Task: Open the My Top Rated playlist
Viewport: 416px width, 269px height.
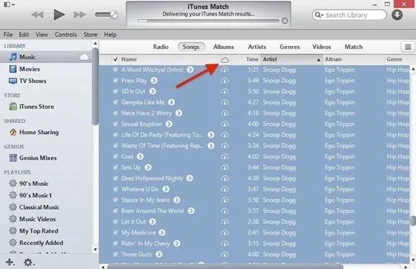Action: coord(38,231)
